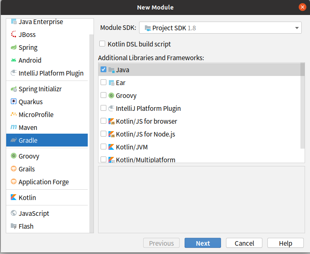Click the Groovy icon in the frameworks list
The width and height of the screenshot is (310, 254).
tap(111, 95)
